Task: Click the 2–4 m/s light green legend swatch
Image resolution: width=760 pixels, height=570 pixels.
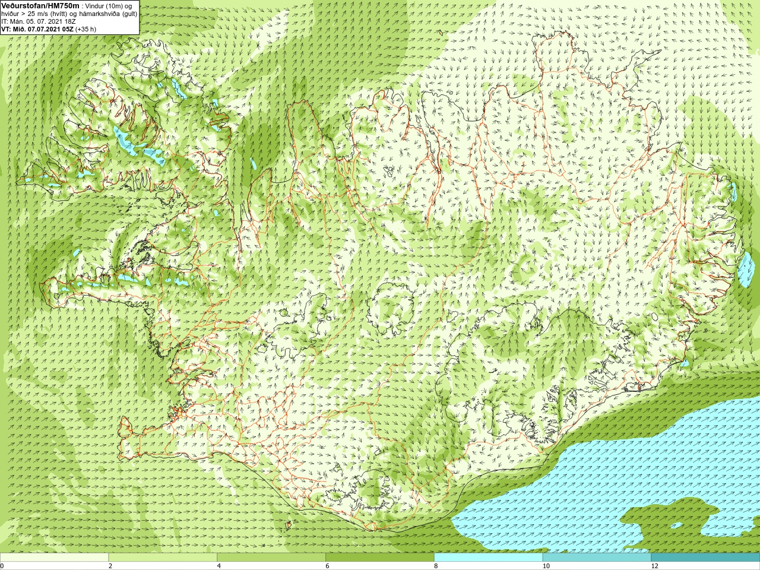Action: [x=163, y=558]
